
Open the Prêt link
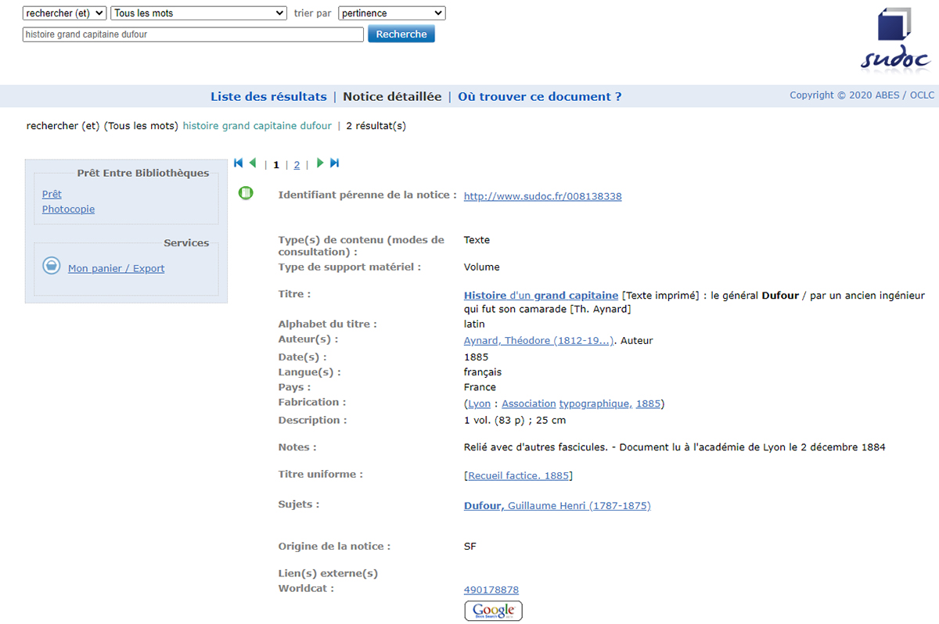(52, 194)
